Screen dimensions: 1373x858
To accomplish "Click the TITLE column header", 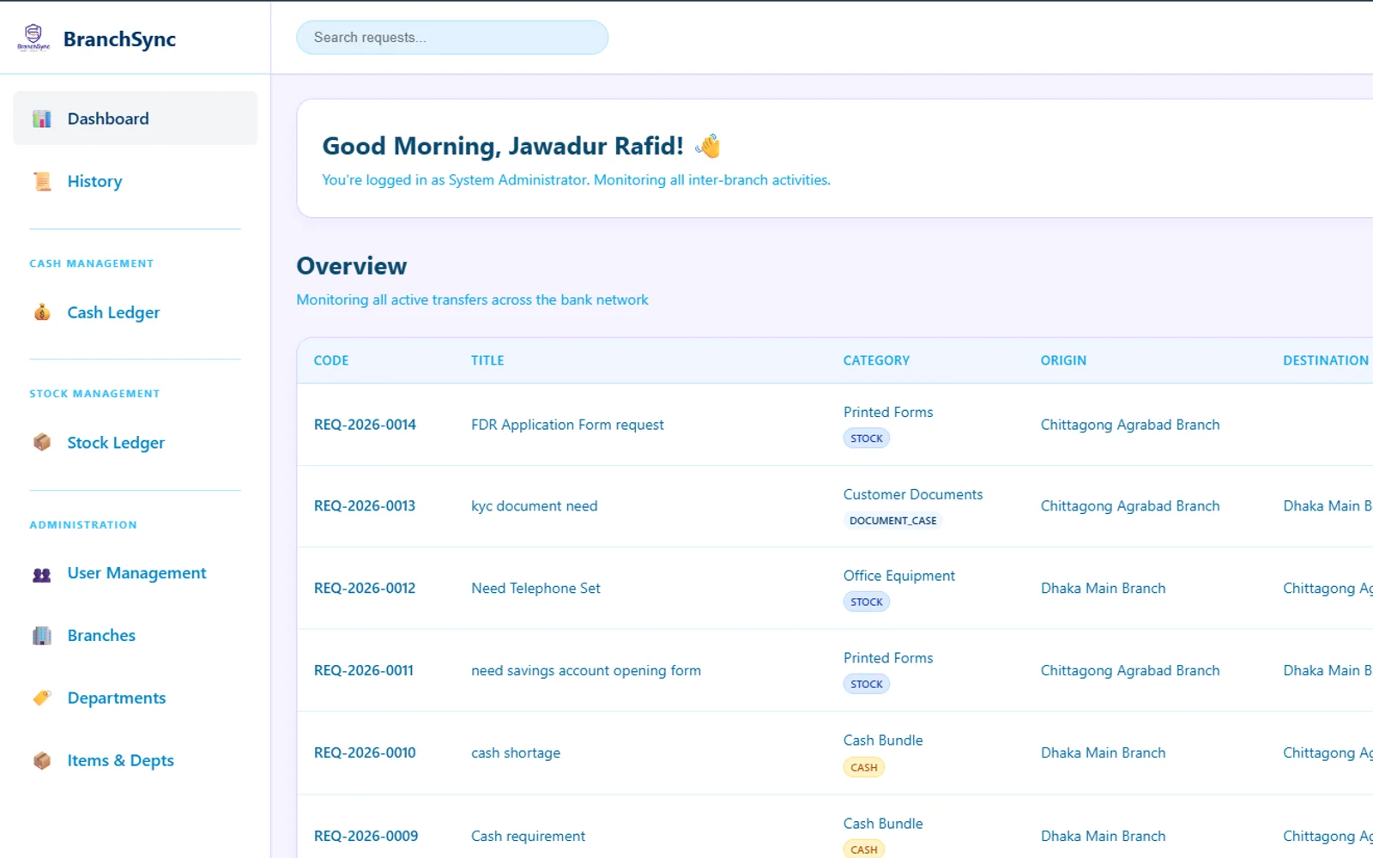I will (487, 361).
